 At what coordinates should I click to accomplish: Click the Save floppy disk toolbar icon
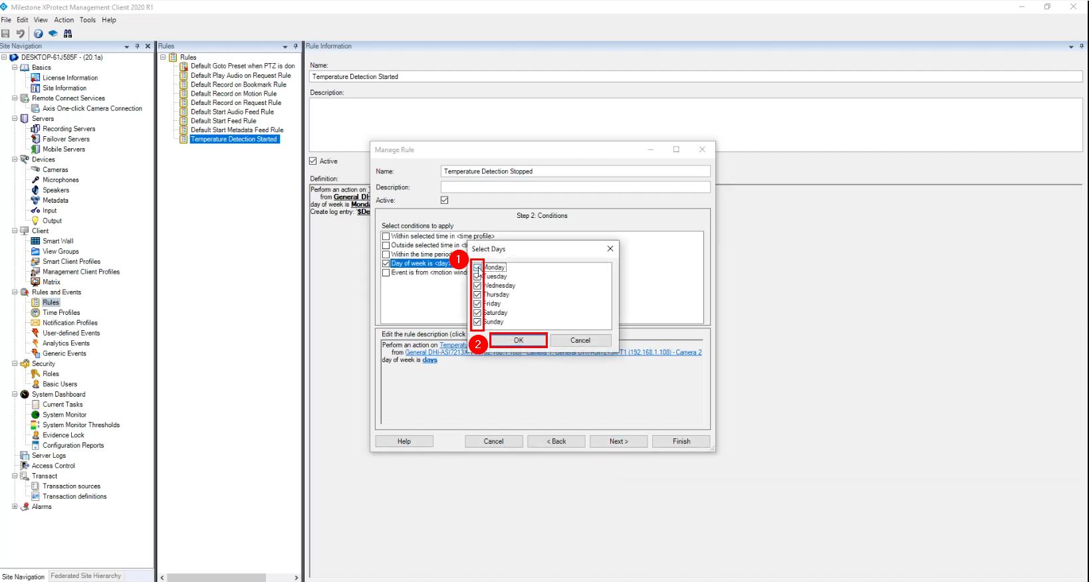click(6, 34)
